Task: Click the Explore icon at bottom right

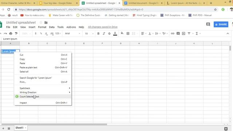Action: [226, 128]
